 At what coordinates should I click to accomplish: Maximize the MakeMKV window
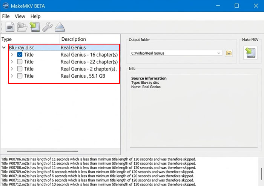pyautogui.click(x=237, y=6)
